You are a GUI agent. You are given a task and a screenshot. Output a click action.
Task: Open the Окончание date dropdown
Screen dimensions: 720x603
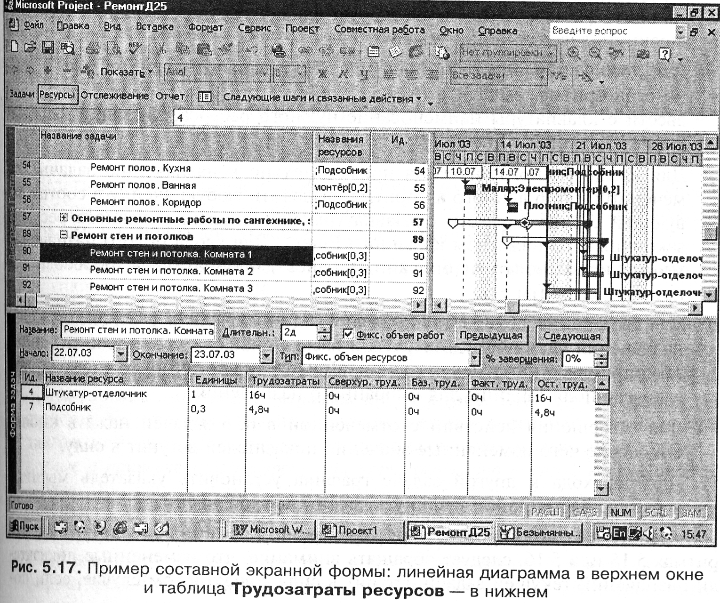[x=267, y=355]
